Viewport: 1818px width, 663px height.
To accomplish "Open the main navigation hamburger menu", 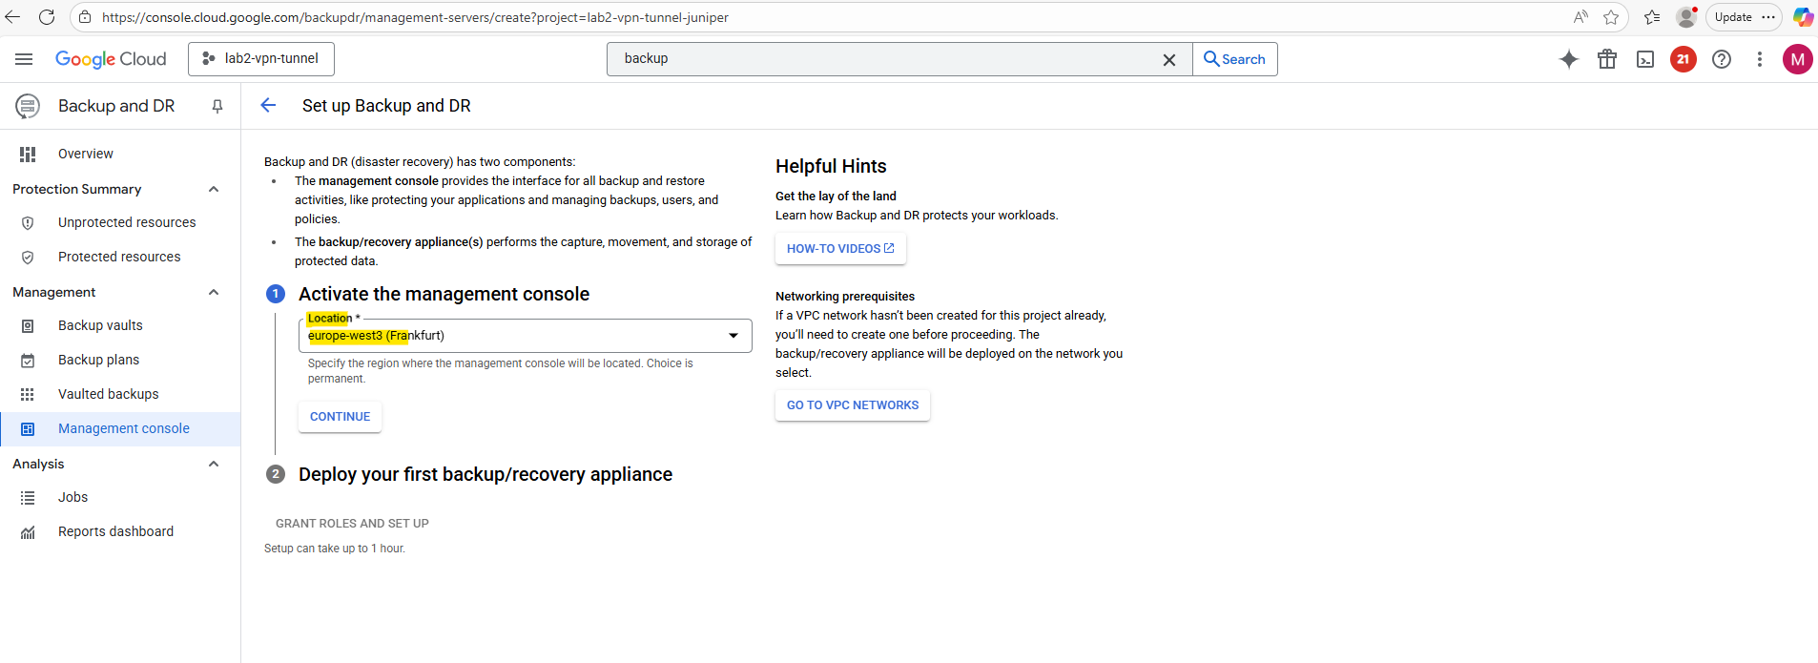I will (x=24, y=59).
